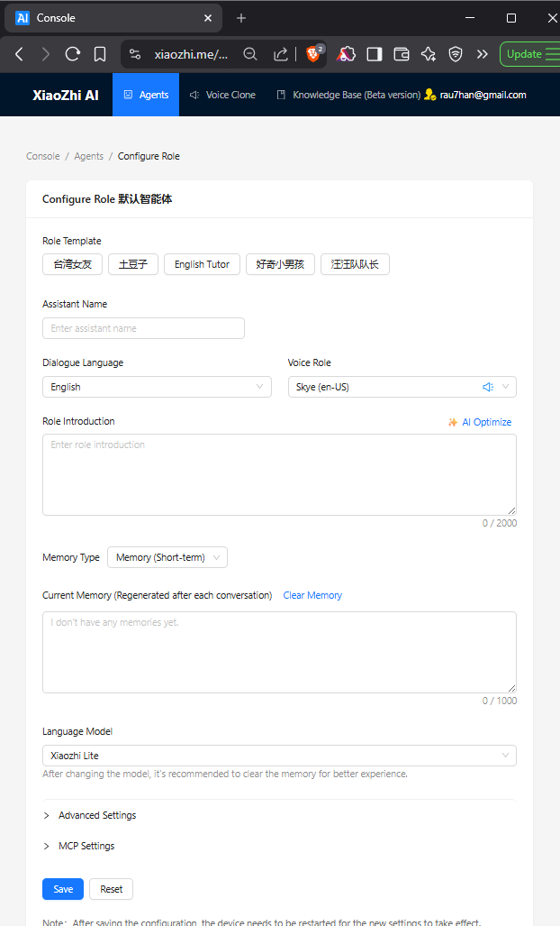Go back in the browser
Screen dimensions: 560x926
[x=19, y=54]
